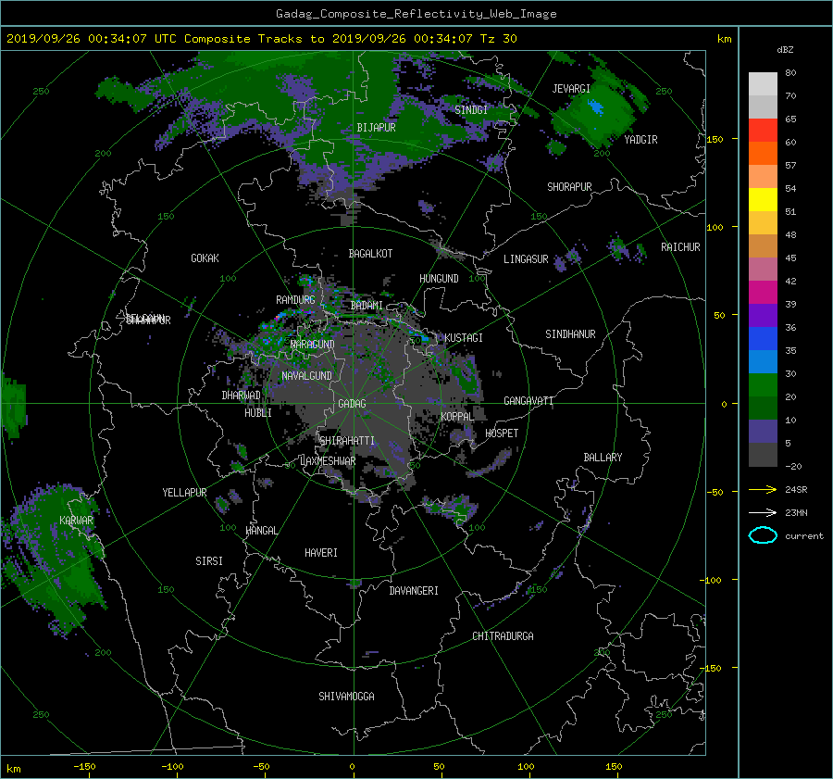Screen dimensions: 833x779
Task: Click the HAVERI city label
Action: 321,553
